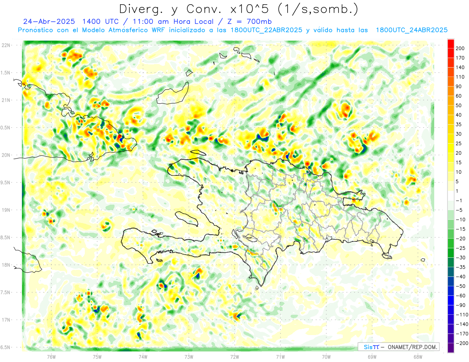This screenshot has width=469, height=362.
Task: Pick the purple colorbar segment below -200
Action: click(451, 348)
